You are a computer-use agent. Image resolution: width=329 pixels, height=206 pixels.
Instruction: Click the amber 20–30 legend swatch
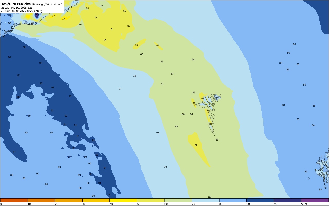(x=69, y=200)
